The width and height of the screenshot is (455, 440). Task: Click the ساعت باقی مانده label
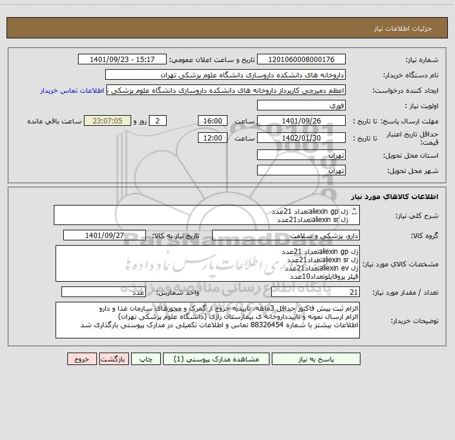[x=54, y=121]
